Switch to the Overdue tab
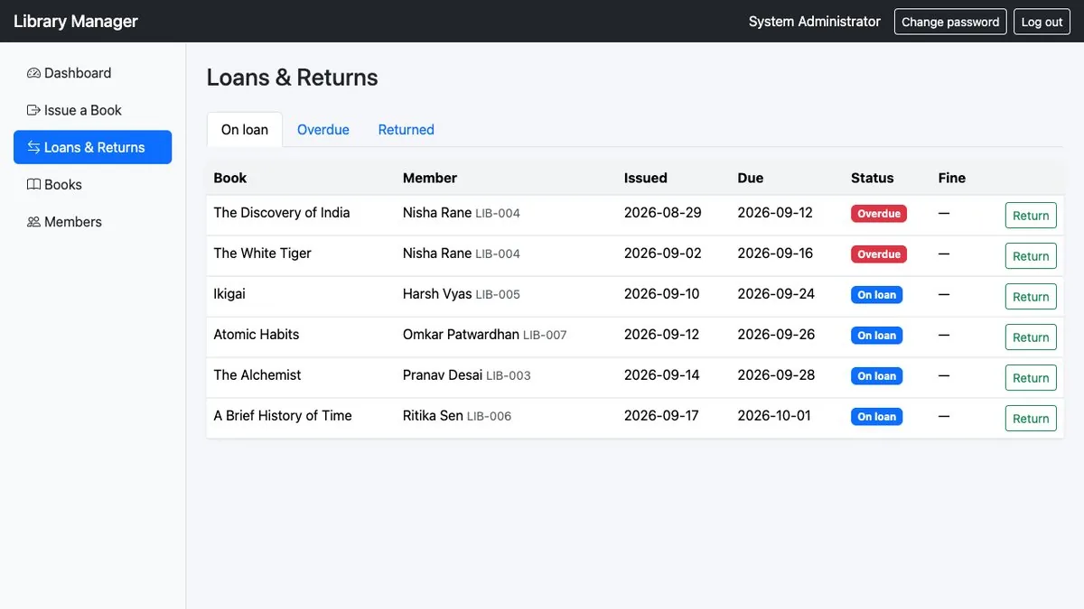The width and height of the screenshot is (1084, 609). [x=323, y=129]
